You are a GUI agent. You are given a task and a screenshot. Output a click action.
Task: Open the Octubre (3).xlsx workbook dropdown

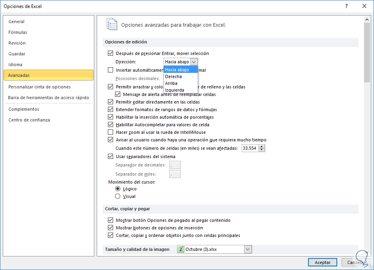[x=248, y=250]
